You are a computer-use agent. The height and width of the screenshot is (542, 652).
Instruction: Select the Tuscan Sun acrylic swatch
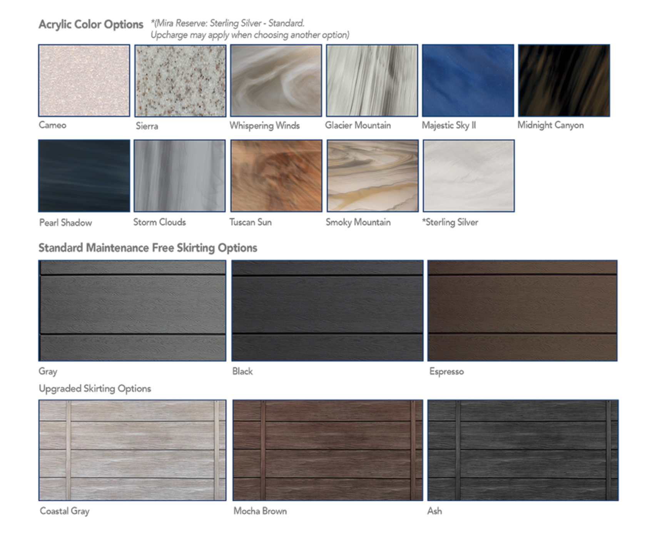point(276,176)
